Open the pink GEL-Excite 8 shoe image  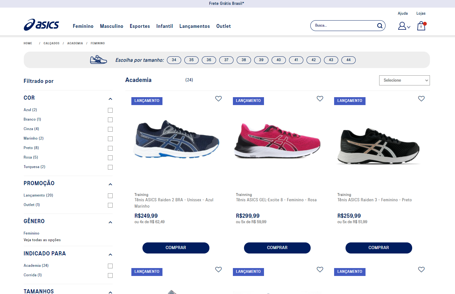click(x=277, y=141)
